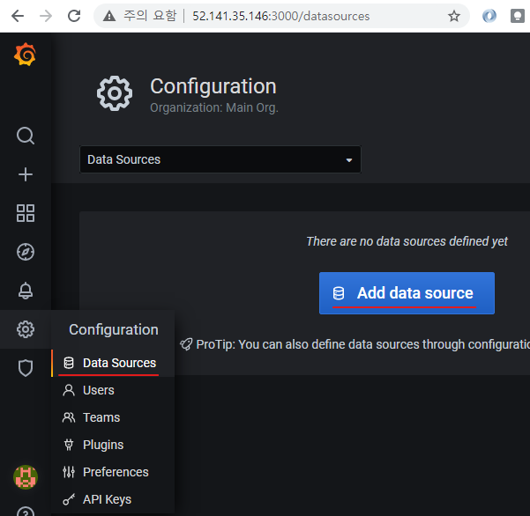Open API Keys menu entry
The width and height of the screenshot is (530, 516).
tap(106, 499)
